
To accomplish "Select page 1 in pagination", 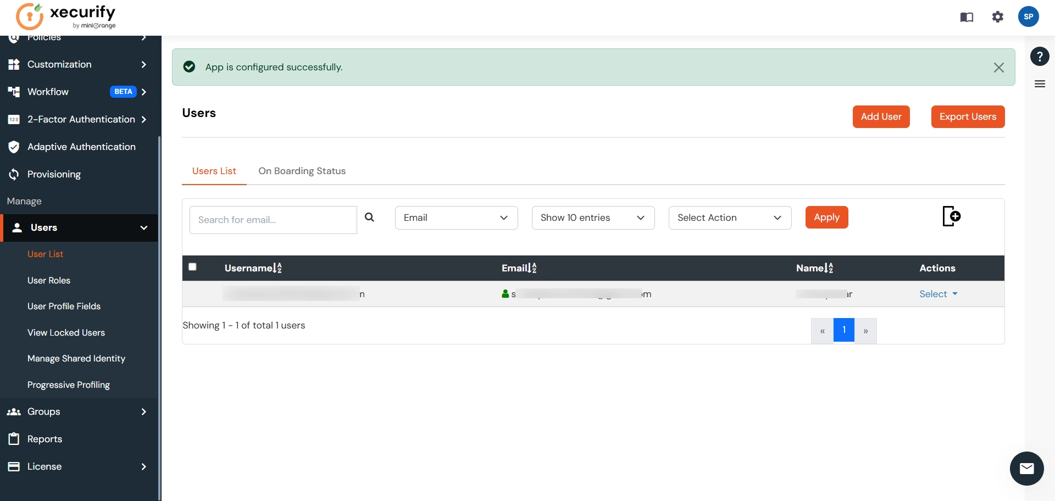I will (x=844, y=330).
